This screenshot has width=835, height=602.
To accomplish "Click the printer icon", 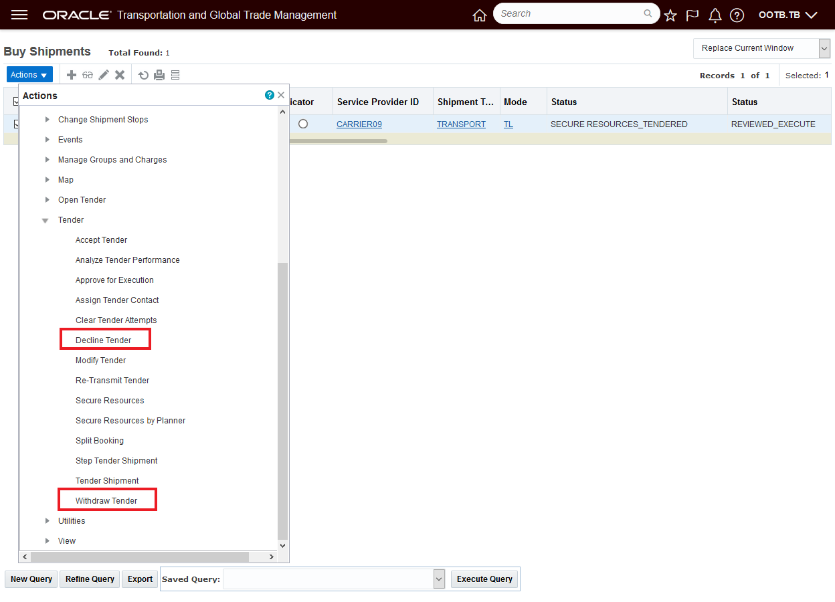I will [159, 75].
